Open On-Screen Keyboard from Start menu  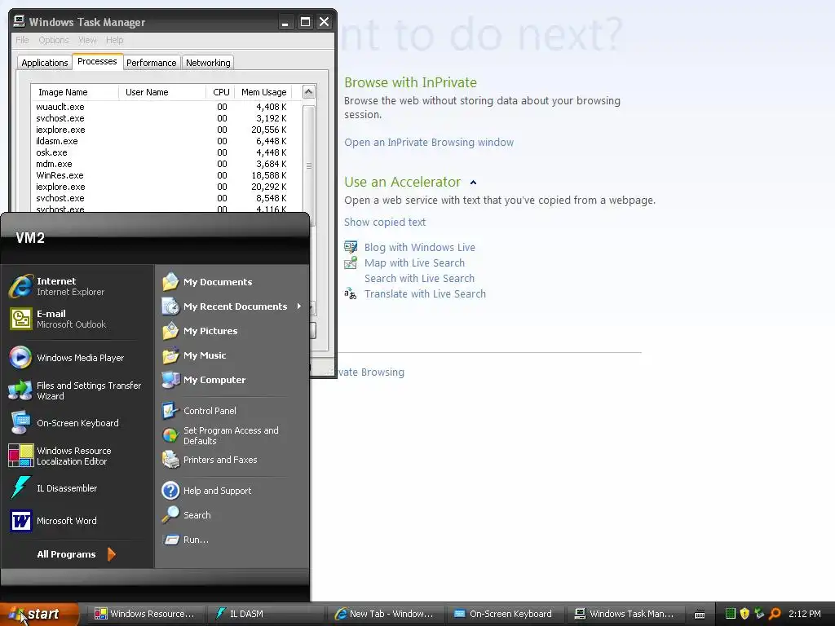coord(77,423)
